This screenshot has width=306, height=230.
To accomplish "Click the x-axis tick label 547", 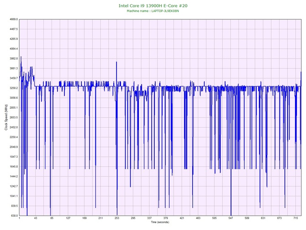I will coord(231,218).
